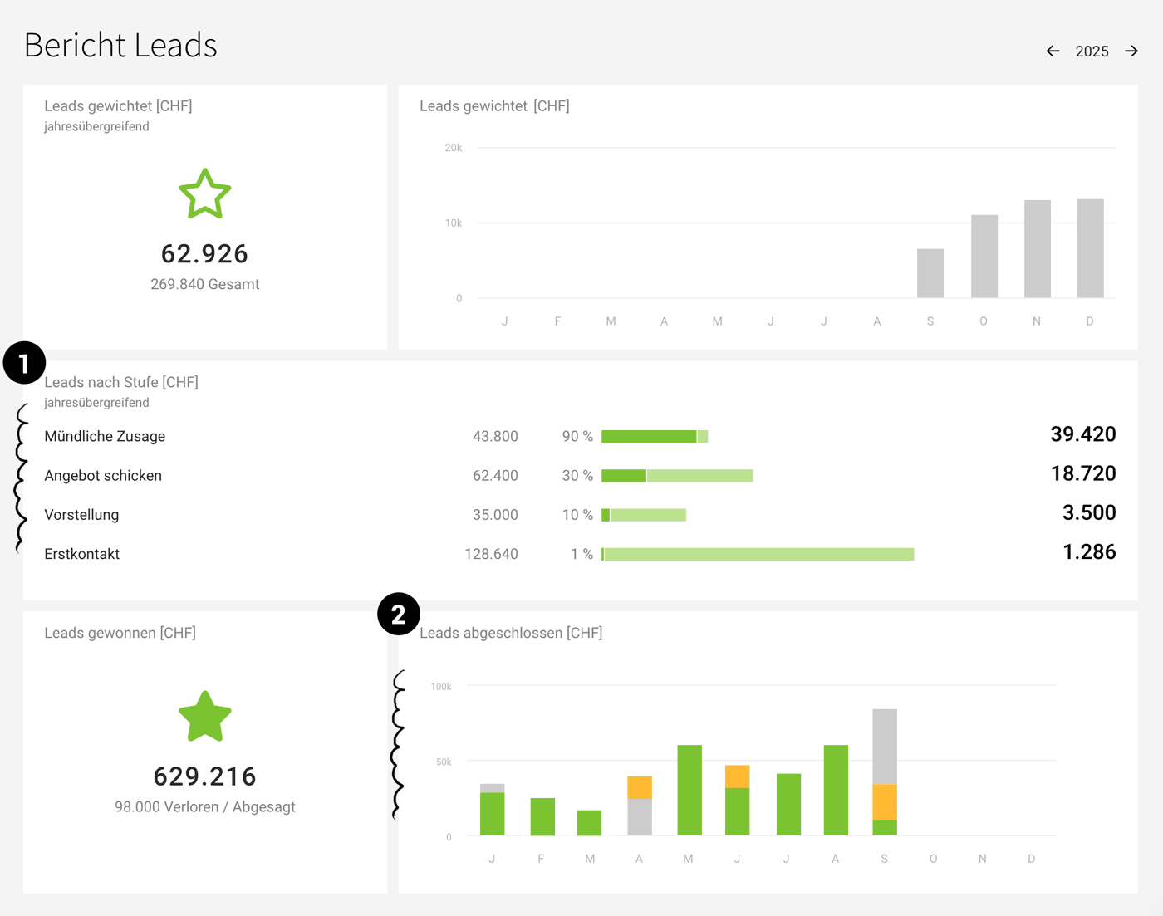
Task: Select the Vorstellung stage label
Action: pyautogui.click(x=81, y=515)
